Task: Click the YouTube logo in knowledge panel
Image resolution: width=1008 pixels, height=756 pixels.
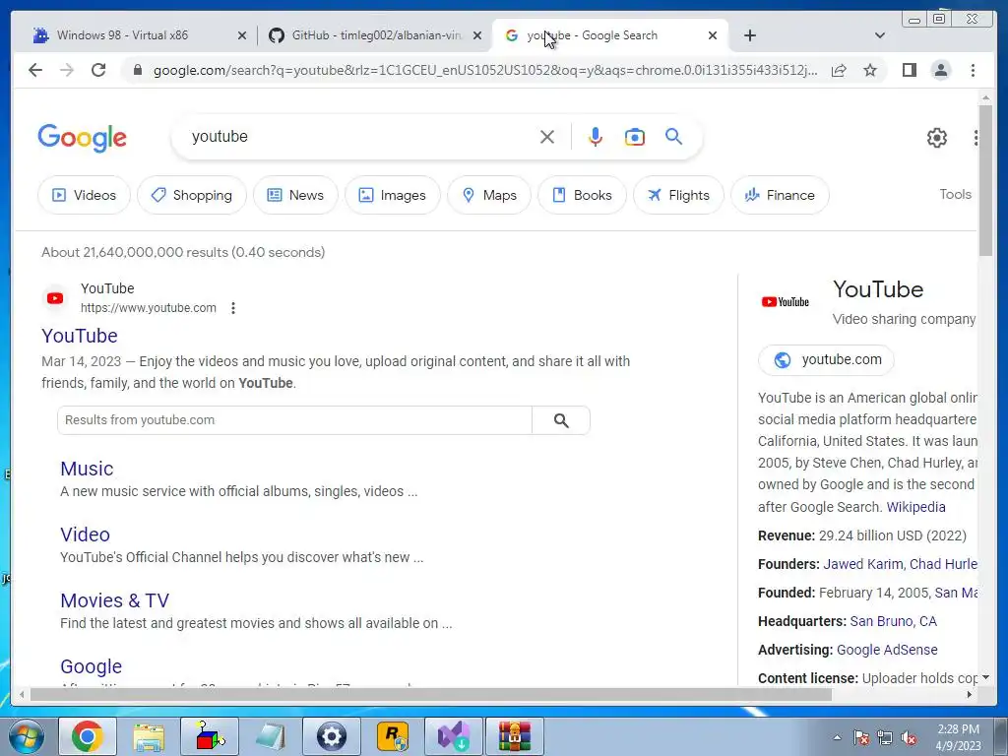Action: (x=785, y=301)
